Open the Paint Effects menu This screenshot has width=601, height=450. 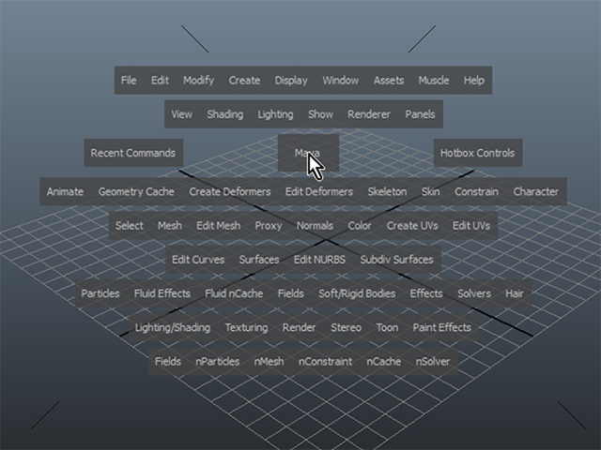[x=442, y=328]
